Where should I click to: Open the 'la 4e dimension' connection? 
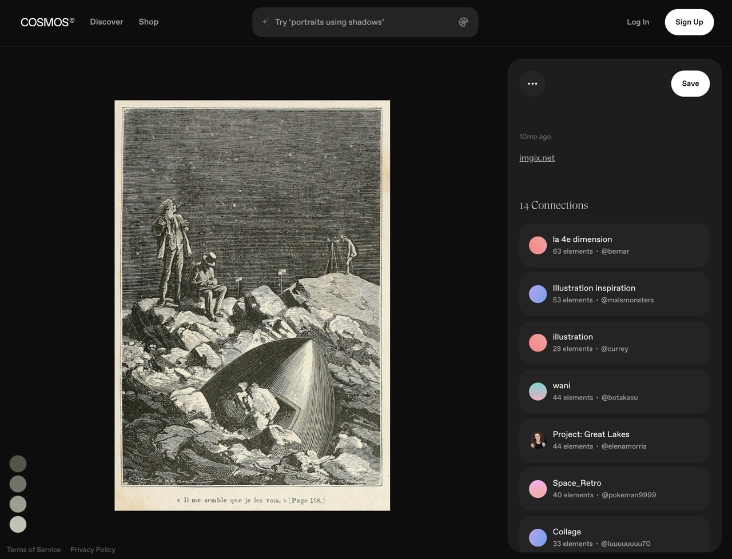(614, 245)
